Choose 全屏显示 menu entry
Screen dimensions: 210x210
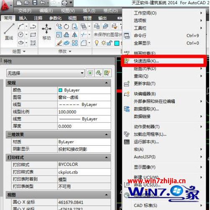pyautogui.click(x=163, y=43)
